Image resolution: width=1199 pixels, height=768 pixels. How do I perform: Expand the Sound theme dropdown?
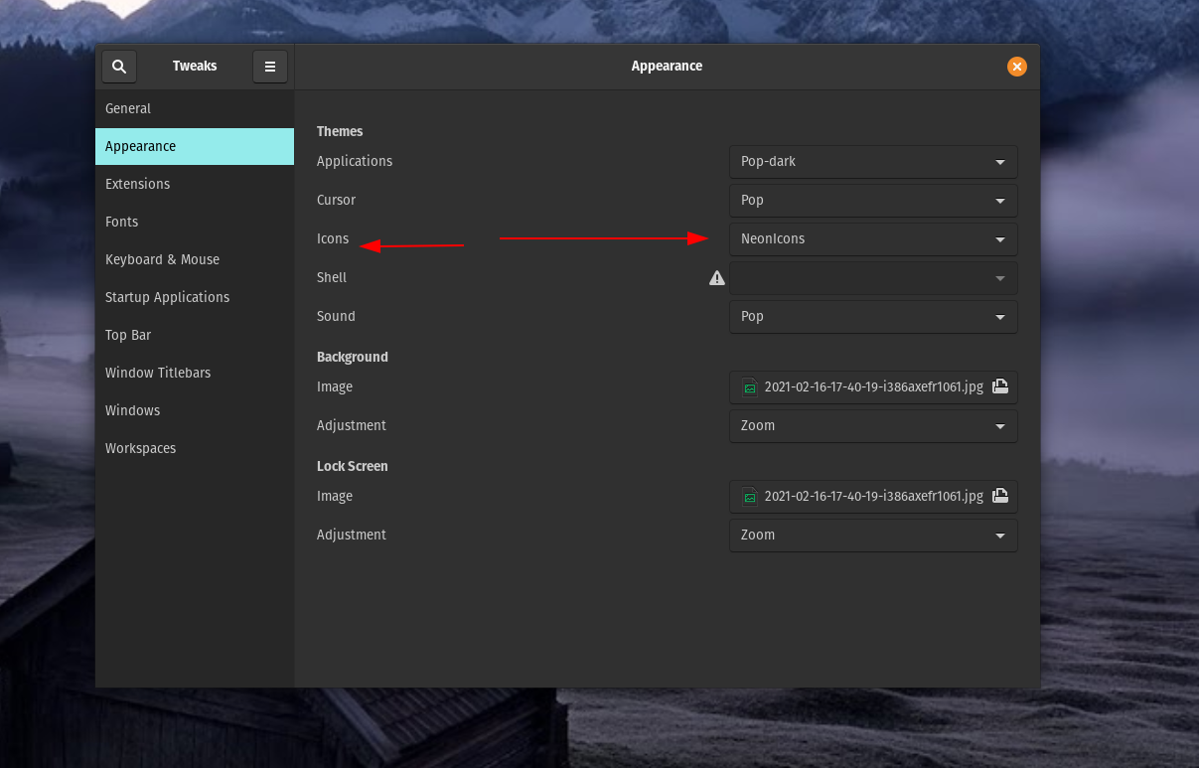pos(873,317)
